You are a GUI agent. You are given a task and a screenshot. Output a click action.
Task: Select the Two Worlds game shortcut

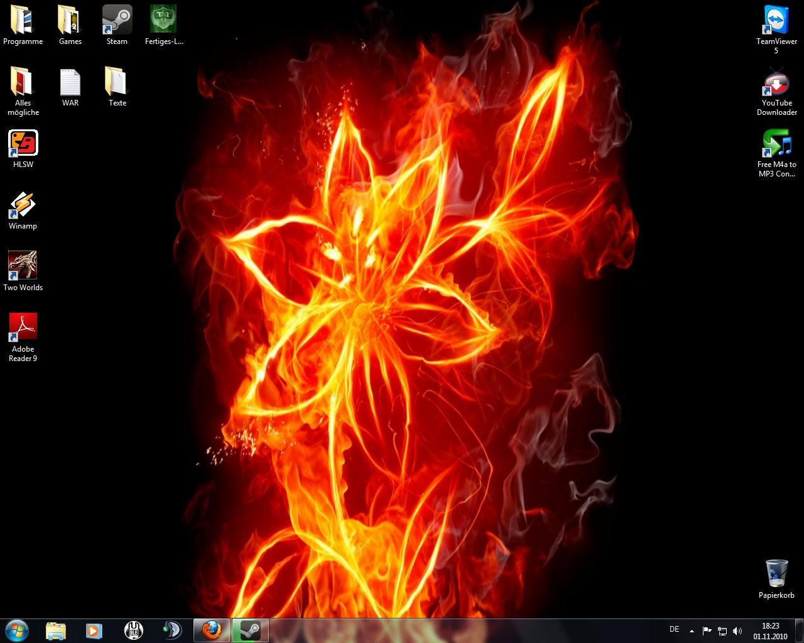click(x=23, y=271)
